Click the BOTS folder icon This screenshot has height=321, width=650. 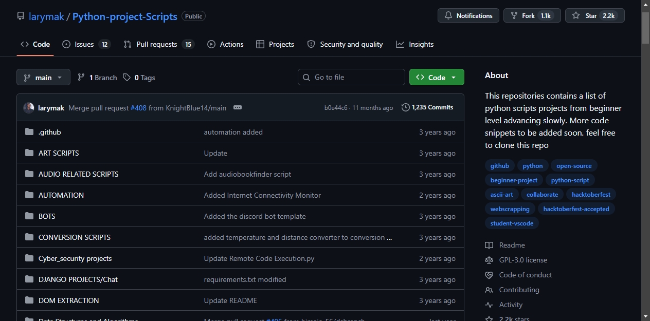pos(29,216)
